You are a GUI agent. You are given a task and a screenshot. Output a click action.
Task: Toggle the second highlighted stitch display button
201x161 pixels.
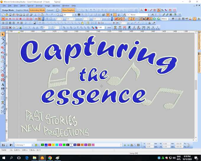120,19
